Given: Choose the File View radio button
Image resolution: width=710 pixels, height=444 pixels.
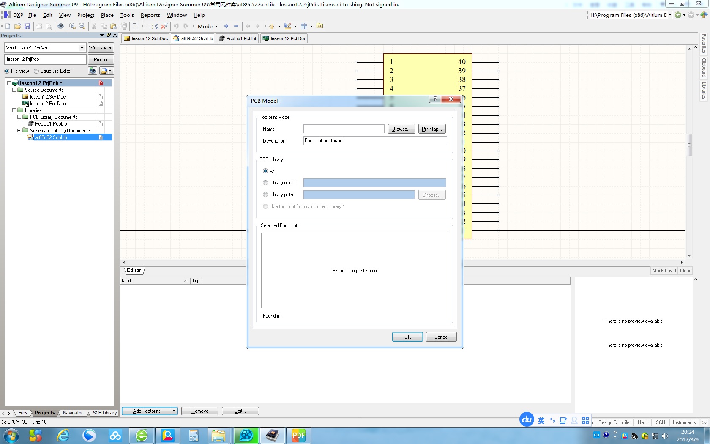Looking at the screenshot, I should pyautogui.click(x=7, y=71).
